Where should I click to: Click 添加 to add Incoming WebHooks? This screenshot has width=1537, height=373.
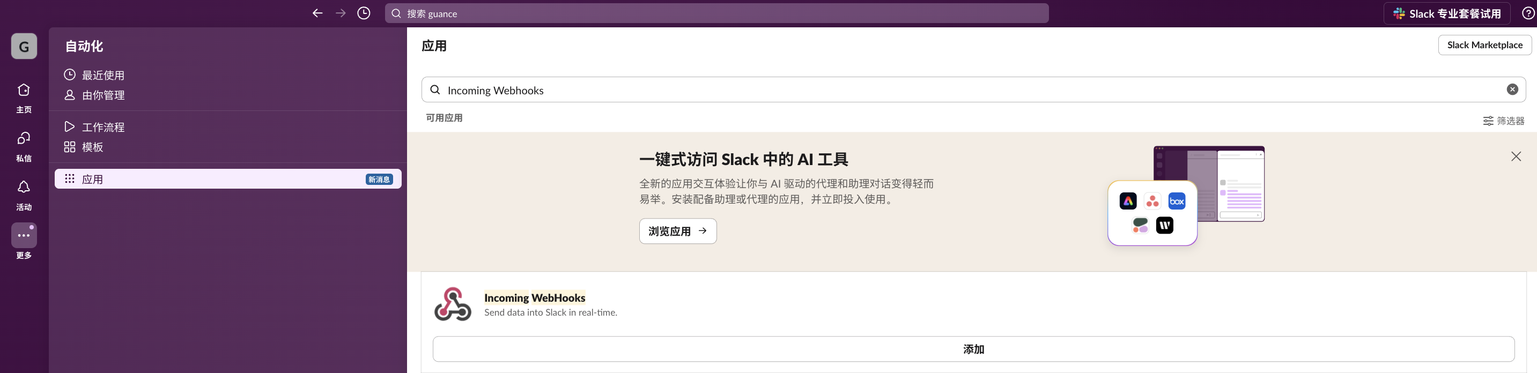[973, 349]
